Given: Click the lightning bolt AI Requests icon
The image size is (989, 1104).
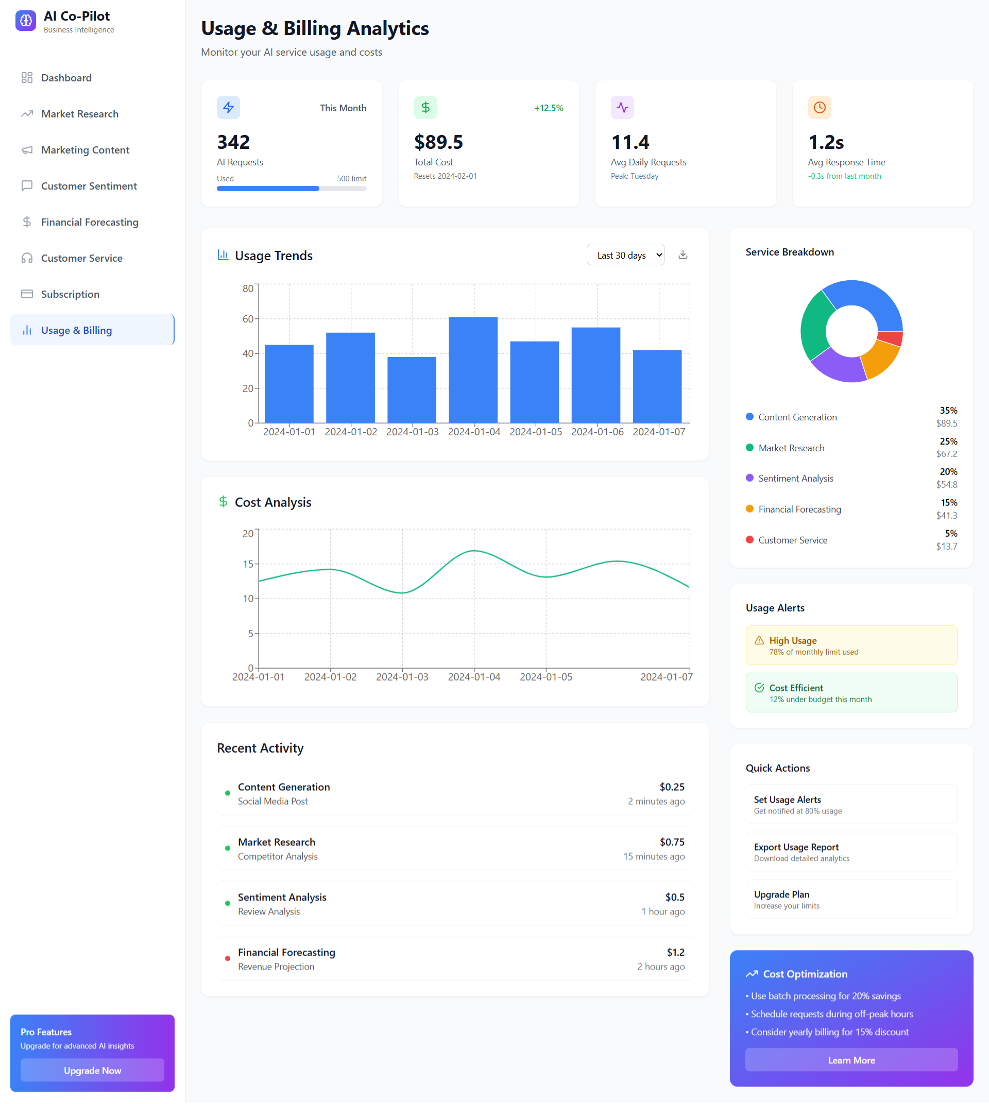Looking at the screenshot, I should pyautogui.click(x=228, y=108).
